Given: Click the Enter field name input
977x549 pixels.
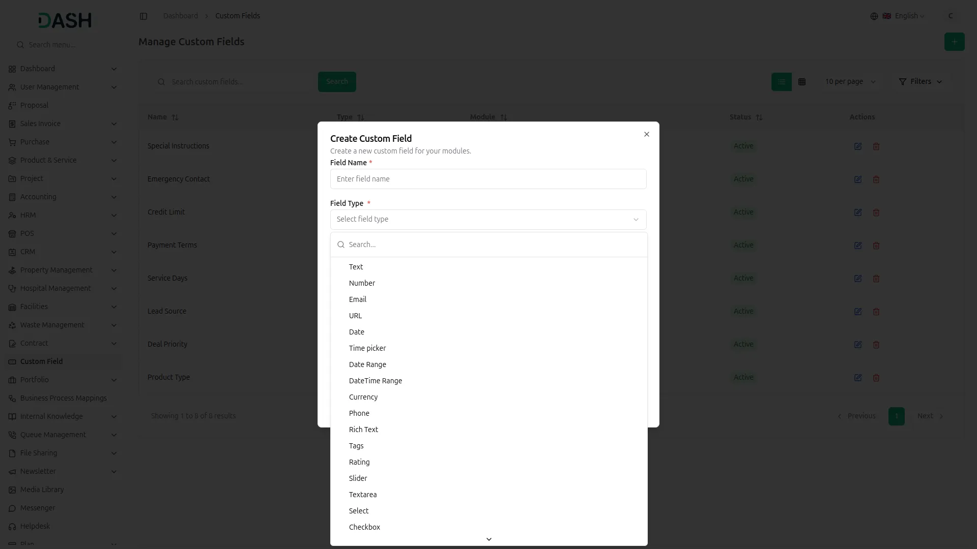Looking at the screenshot, I should [488, 179].
